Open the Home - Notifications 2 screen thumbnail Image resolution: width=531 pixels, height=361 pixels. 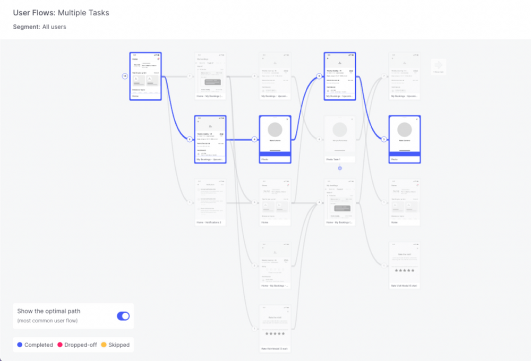210,199
